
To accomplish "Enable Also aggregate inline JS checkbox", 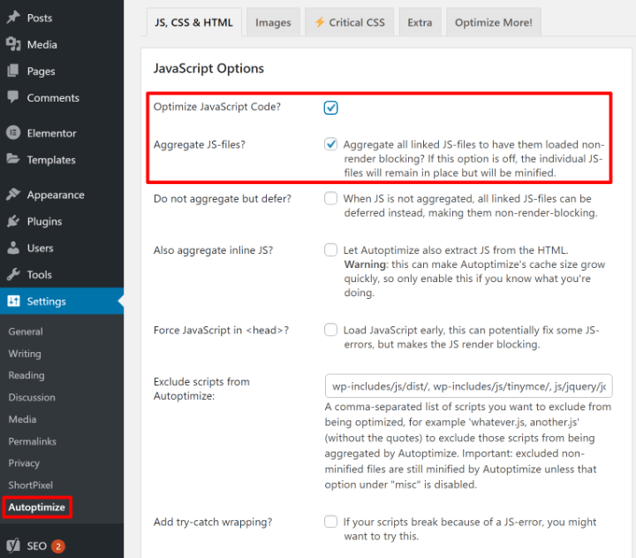I will (330, 249).
